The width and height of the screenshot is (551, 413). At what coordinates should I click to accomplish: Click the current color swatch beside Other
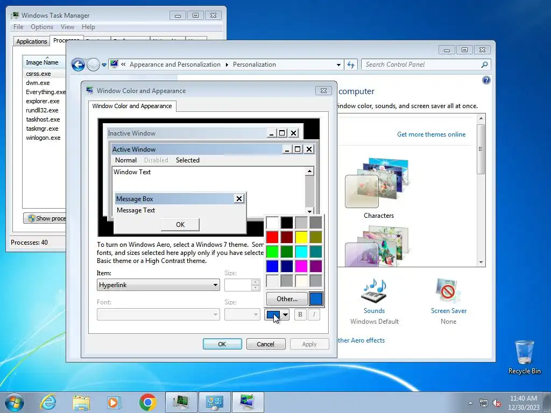(315, 299)
